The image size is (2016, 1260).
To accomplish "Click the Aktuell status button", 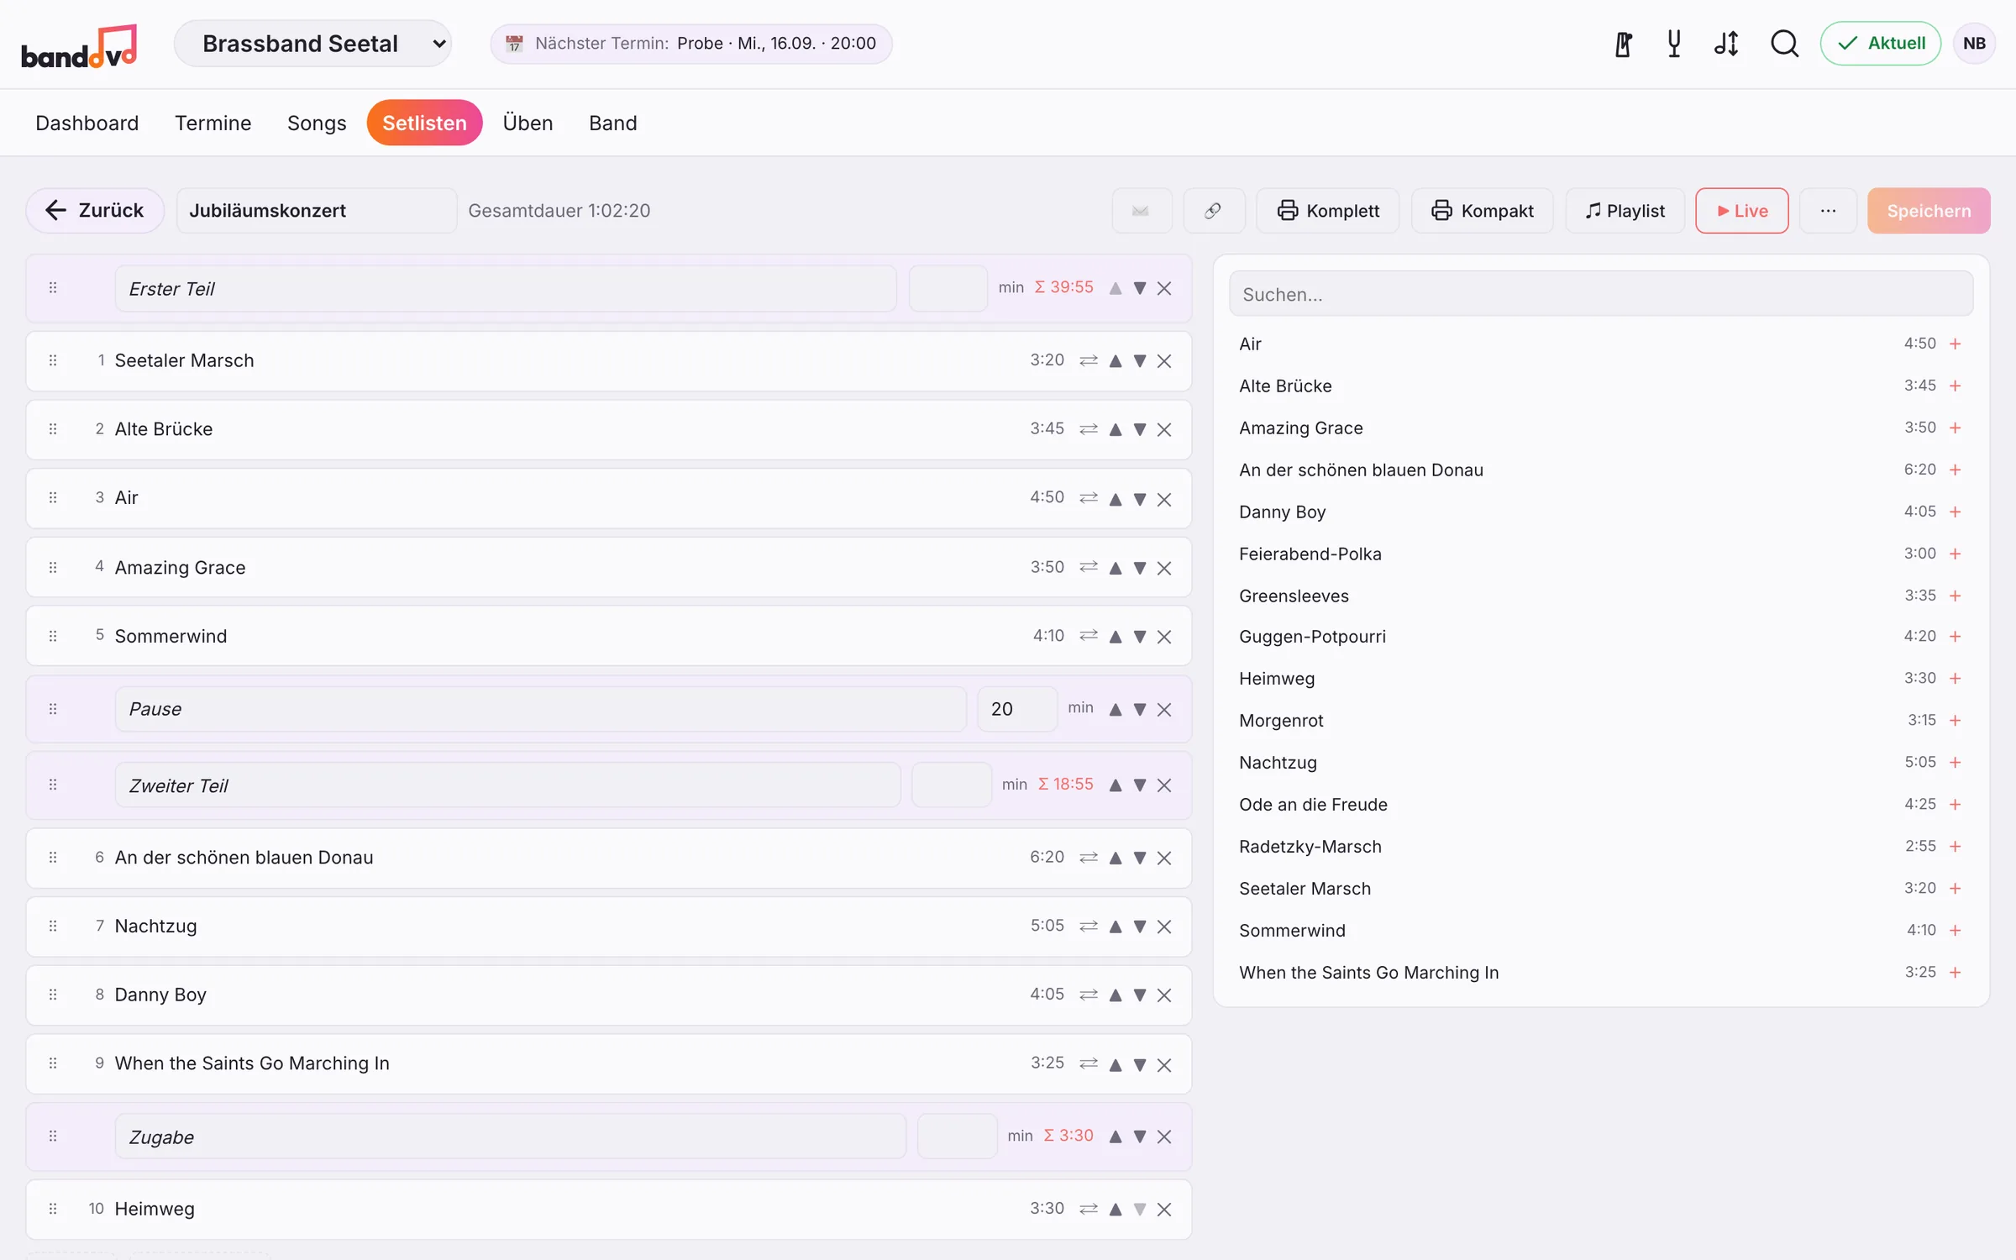I will (x=1881, y=44).
